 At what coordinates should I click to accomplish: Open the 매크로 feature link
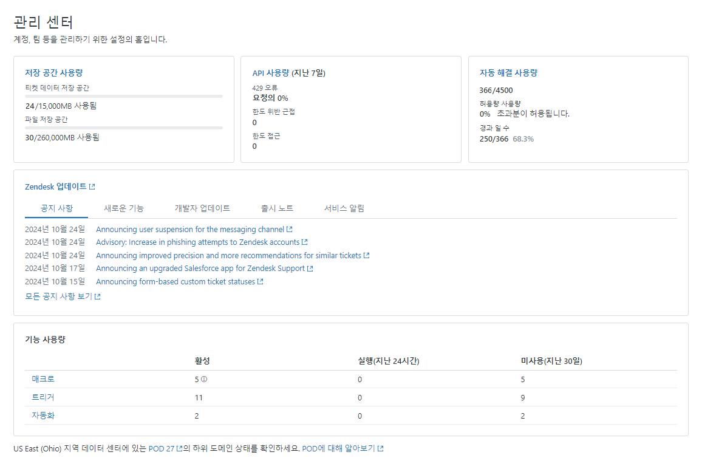pos(43,379)
